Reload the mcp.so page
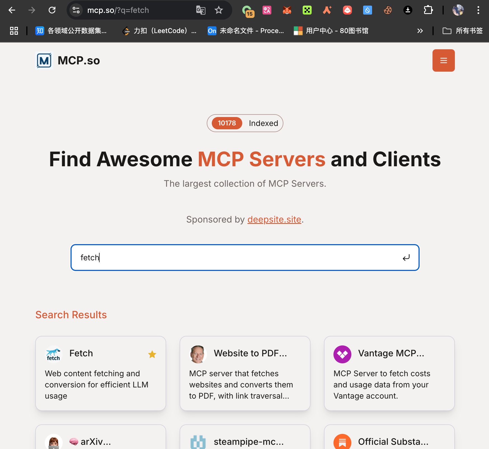Image resolution: width=489 pixels, height=449 pixels. (x=52, y=10)
